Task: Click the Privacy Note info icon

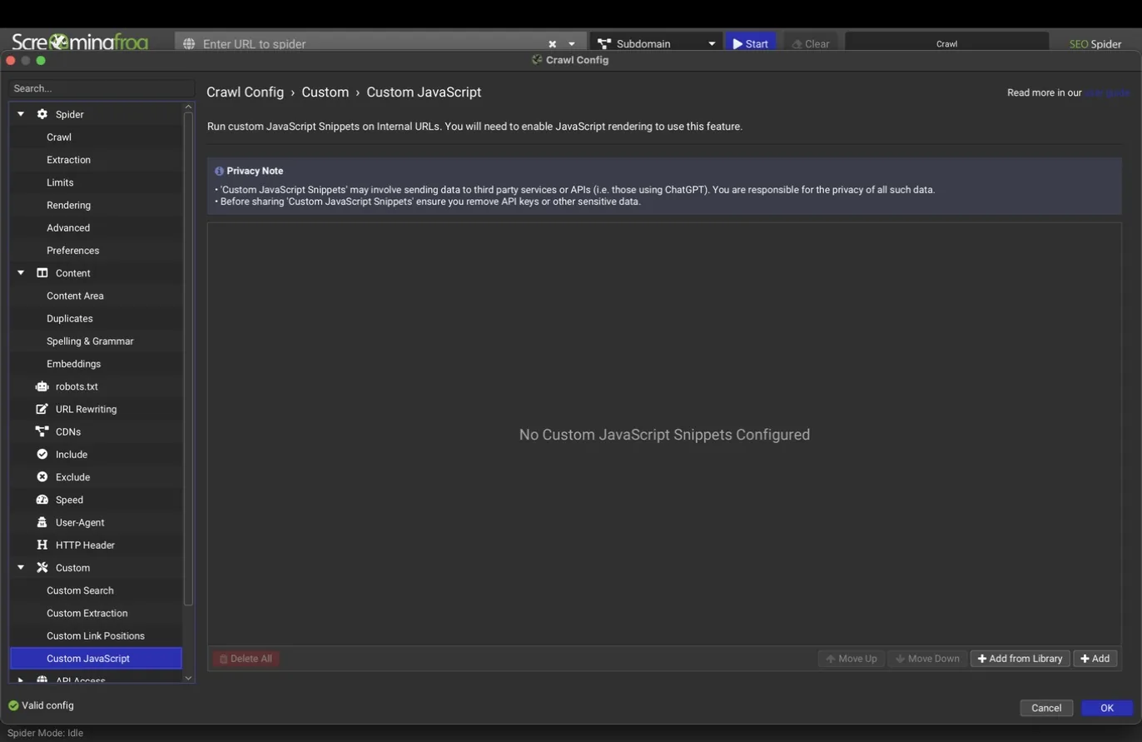Action: (219, 171)
